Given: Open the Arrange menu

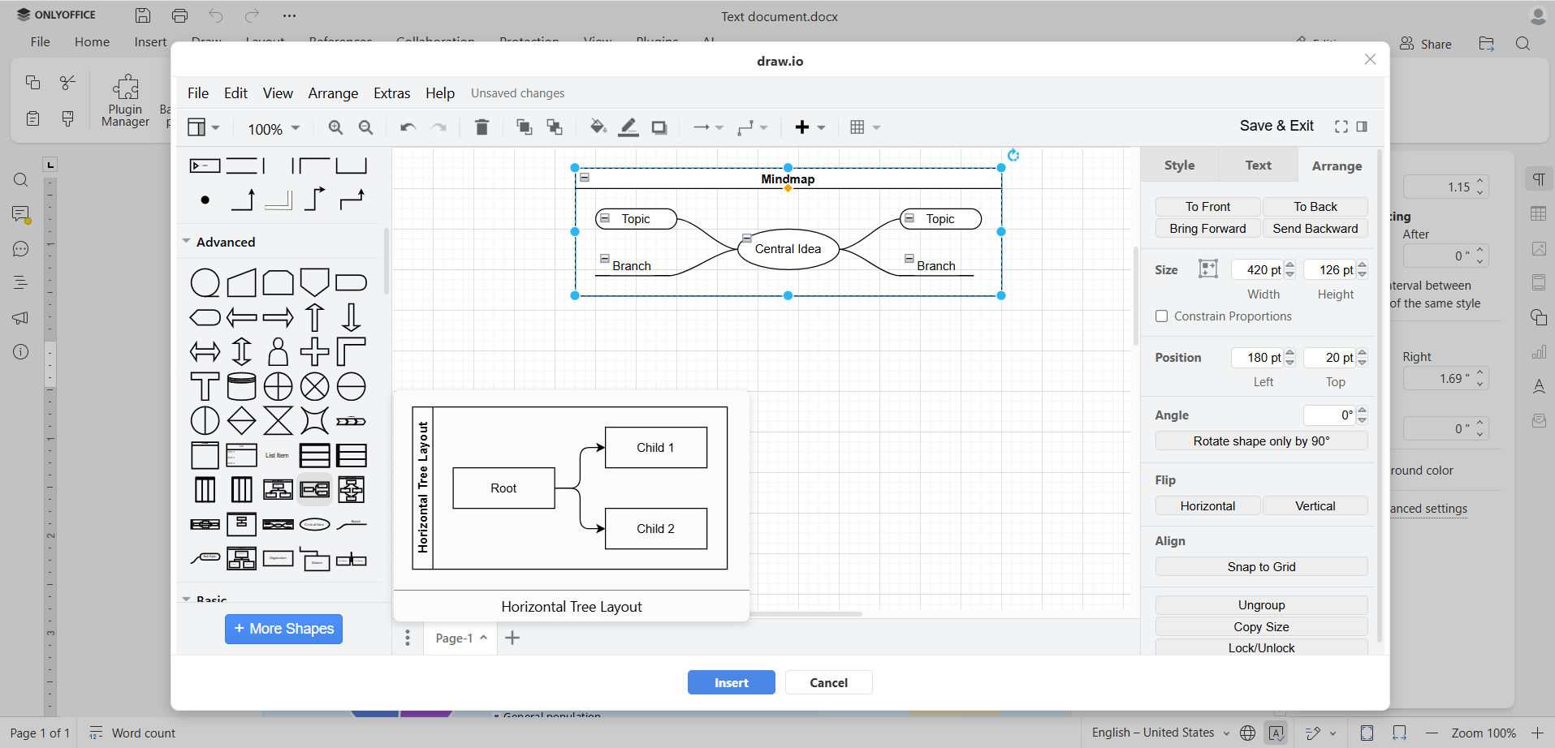Looking at the screenshot, I should click(x=333, y=93).
